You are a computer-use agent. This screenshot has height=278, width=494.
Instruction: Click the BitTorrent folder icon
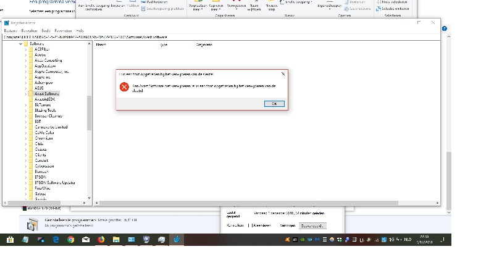(31, 104)
